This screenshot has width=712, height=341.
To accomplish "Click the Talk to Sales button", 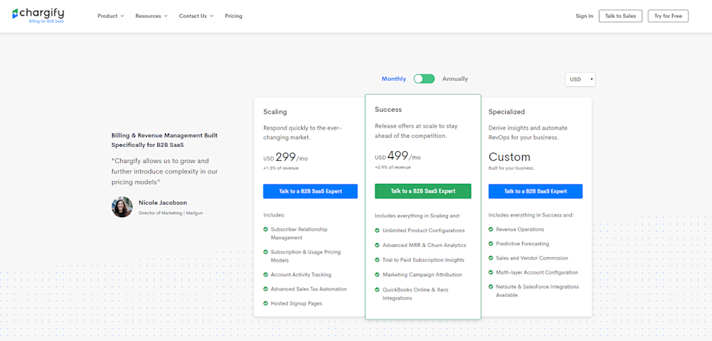I will tap(620, 16).
